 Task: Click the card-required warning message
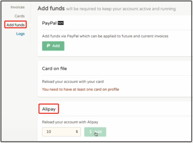click(x=81, y=89)
